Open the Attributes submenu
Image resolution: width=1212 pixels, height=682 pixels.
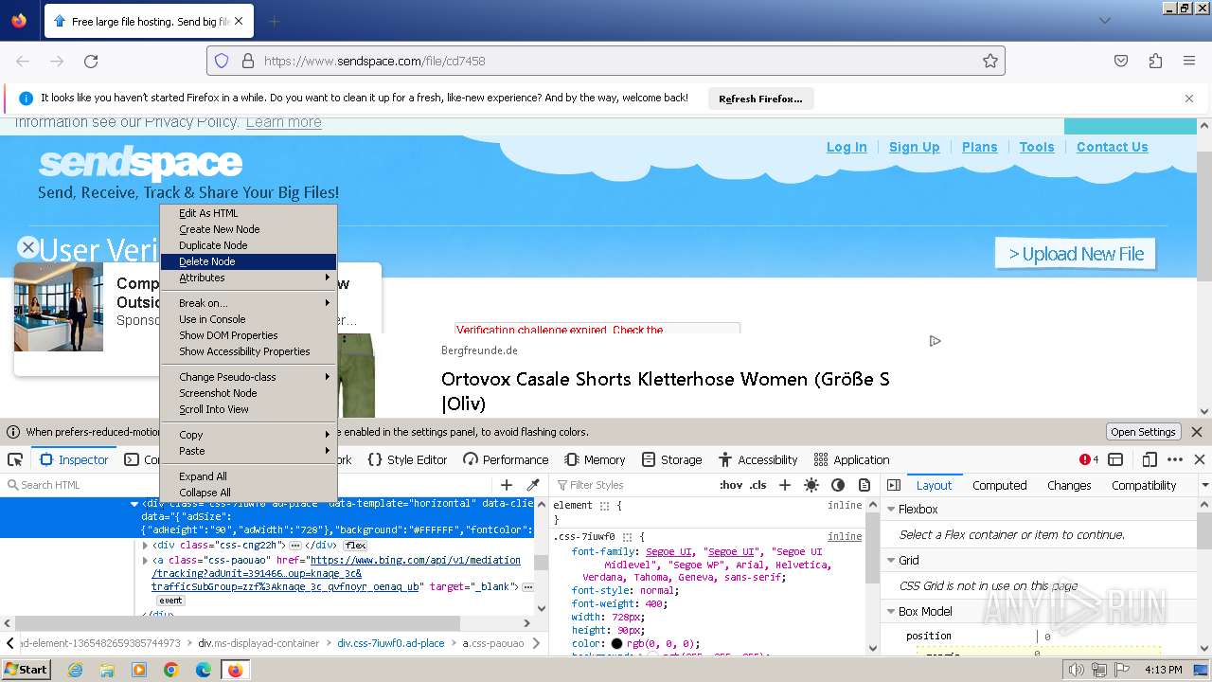(248, 278)
